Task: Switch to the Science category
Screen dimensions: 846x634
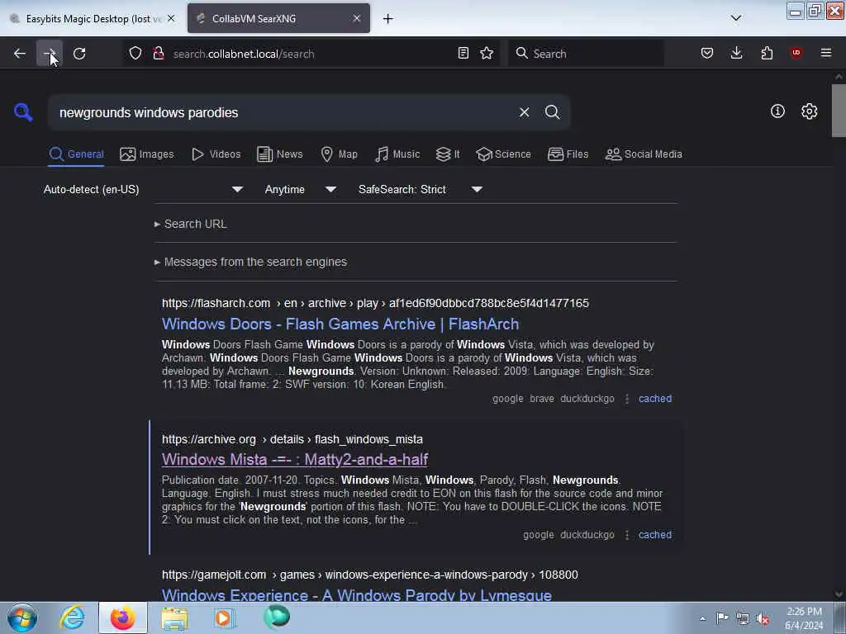Action: [503, 154]
